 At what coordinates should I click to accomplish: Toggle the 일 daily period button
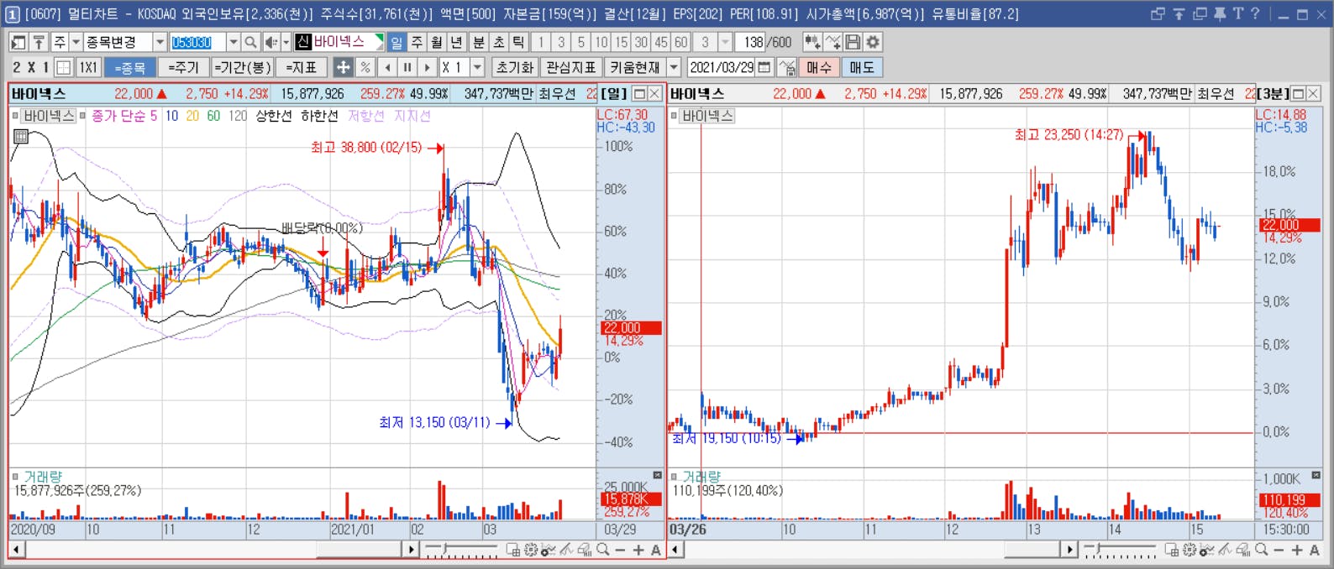coord(397,42)
